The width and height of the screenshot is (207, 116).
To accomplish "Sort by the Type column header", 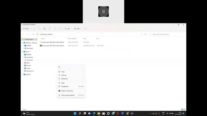I will tap(85, 39).
